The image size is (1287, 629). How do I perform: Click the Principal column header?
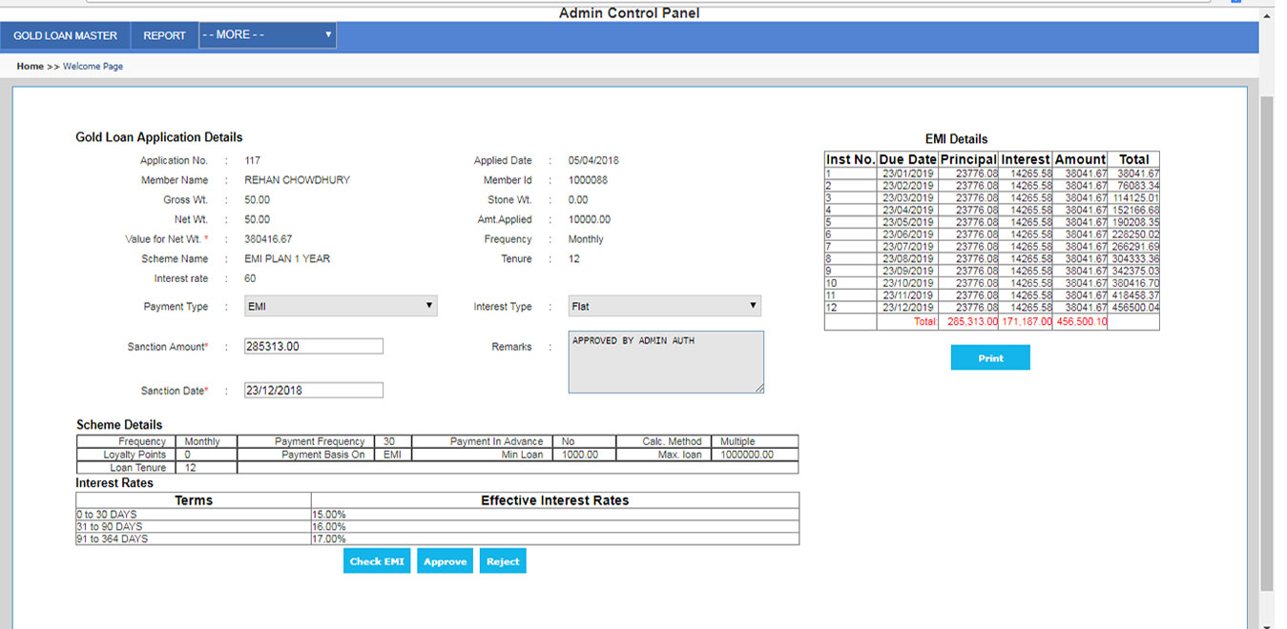tap(968, 159)
